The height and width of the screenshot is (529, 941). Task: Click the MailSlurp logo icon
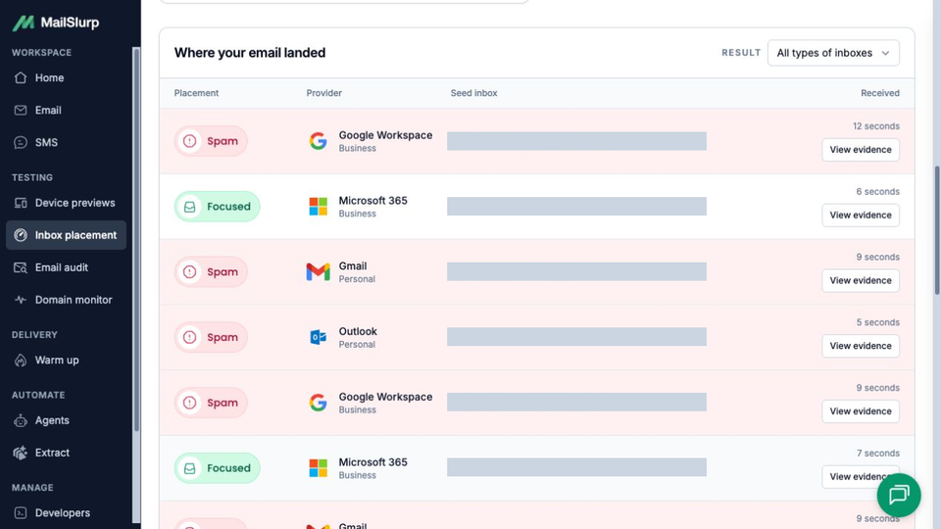click(x=24, y=23)
